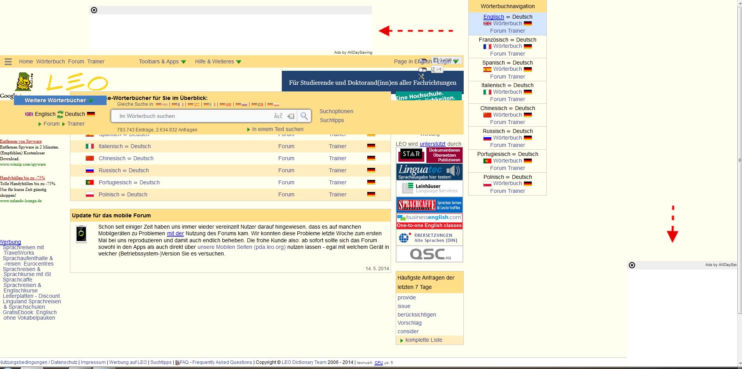Click Suchtipps link beside search box

point(332,120)
